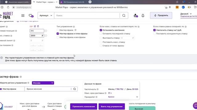Open the chat support bubble
Viewport: 197px width, 110px height.
[x=195, y=106]
